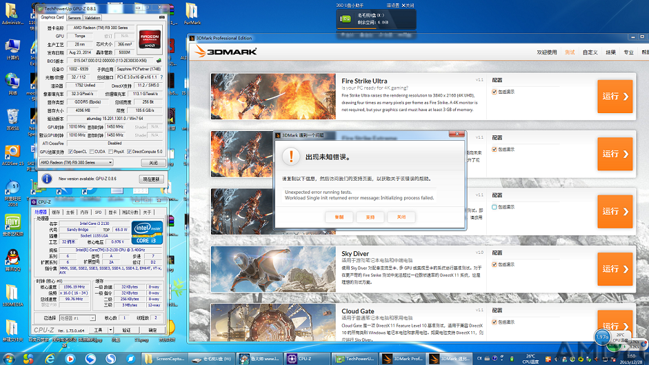
Task: Open Sogou browser taskbar icon
Action: 110,359
